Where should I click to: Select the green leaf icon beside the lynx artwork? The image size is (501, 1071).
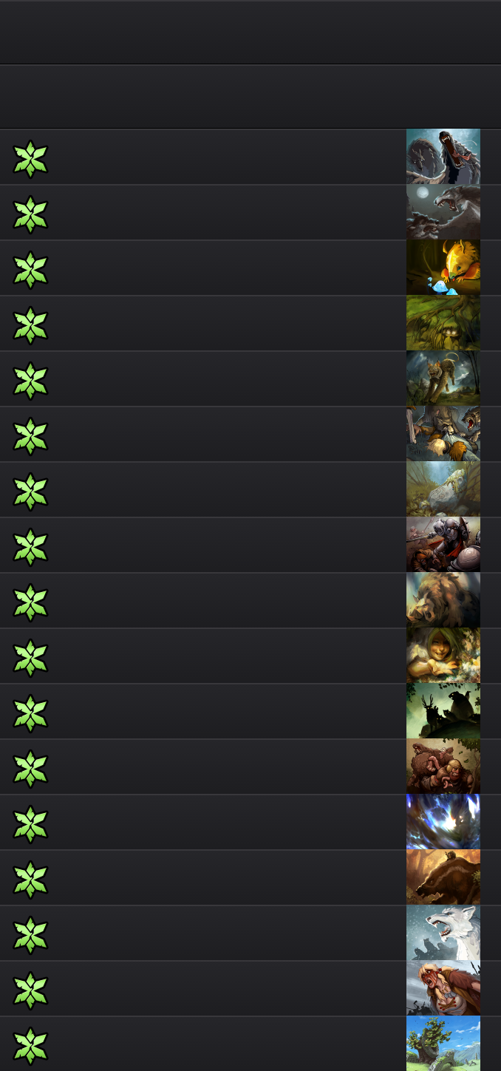[x=30, y=381]
